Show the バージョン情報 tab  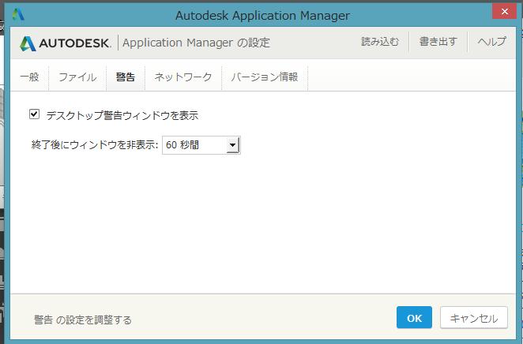coord(265,77)
